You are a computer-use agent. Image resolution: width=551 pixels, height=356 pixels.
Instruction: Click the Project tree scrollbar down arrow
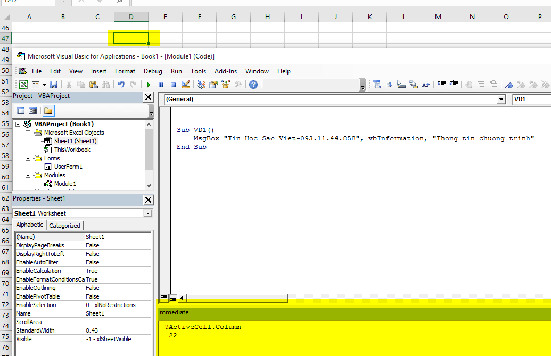coord(149,185)
